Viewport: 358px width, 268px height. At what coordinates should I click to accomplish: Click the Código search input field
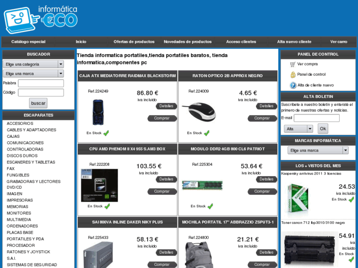(x=41, y=92)
